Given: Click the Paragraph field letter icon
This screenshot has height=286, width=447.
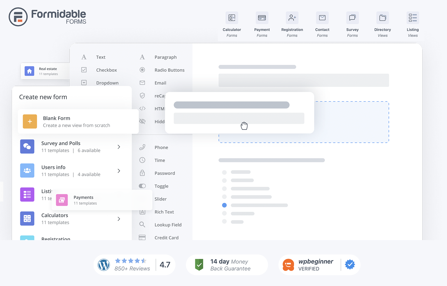Looking at the screenshot, I should (142, 57).
